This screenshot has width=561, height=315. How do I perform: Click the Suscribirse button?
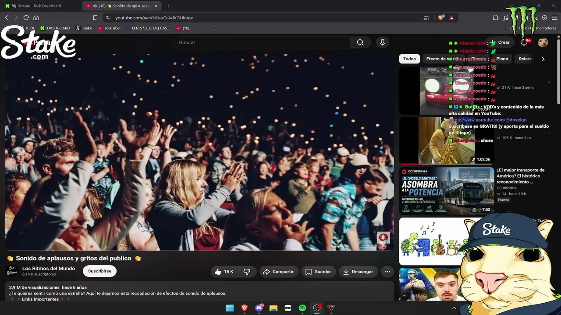click(99, 271)
